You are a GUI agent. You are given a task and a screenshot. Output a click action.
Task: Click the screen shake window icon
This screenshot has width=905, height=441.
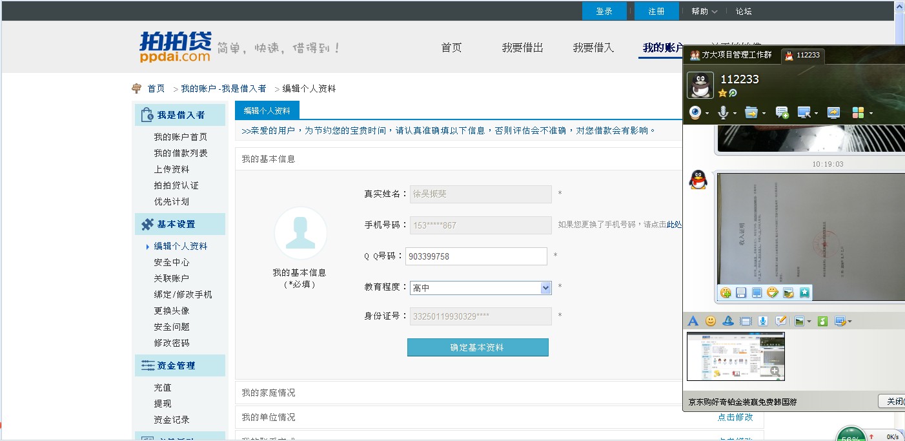click(x=746, y=321)
